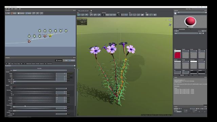Switch to the Colors/Maps tab in Materials
This screenshot has height=122, width=217.
[x=182, y=29]
